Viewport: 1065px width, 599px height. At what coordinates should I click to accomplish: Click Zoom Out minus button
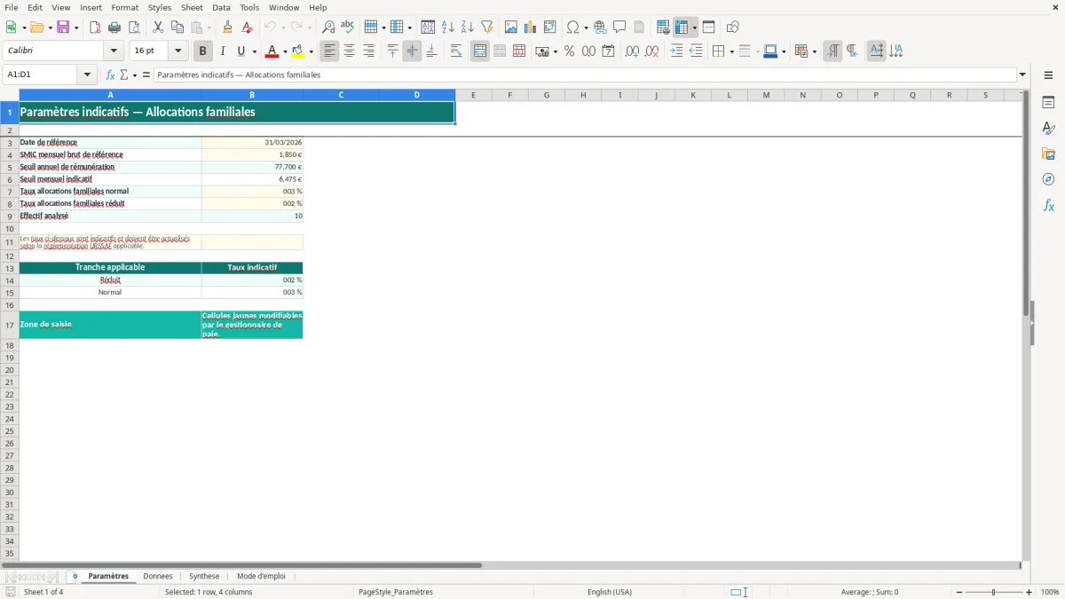tap(959, 592)
